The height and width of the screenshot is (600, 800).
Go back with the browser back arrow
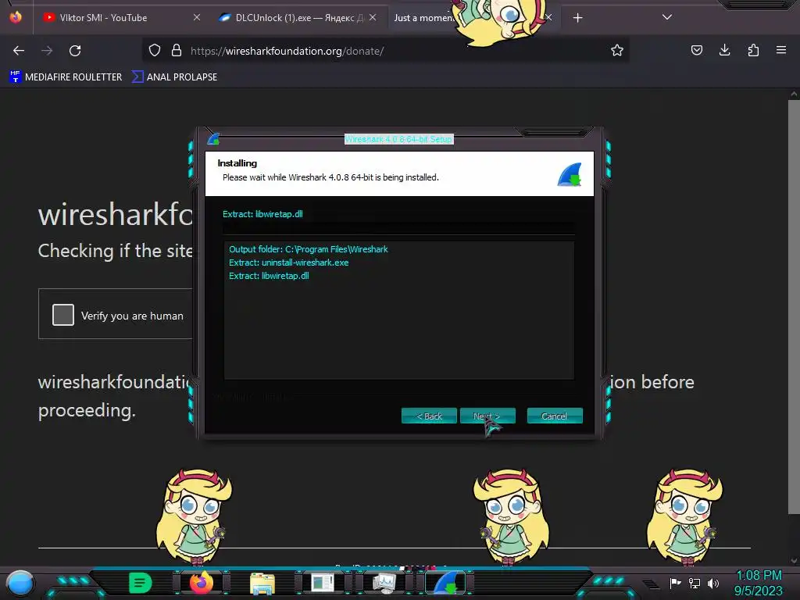19,51
